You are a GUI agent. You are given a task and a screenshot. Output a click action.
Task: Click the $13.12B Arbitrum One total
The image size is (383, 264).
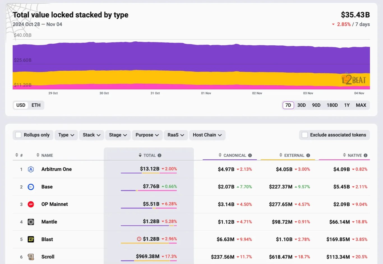[150, 169]
